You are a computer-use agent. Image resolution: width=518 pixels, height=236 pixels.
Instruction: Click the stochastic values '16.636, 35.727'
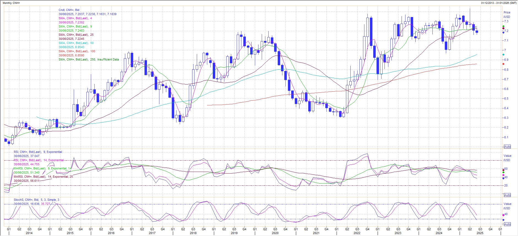pos(40,204)
